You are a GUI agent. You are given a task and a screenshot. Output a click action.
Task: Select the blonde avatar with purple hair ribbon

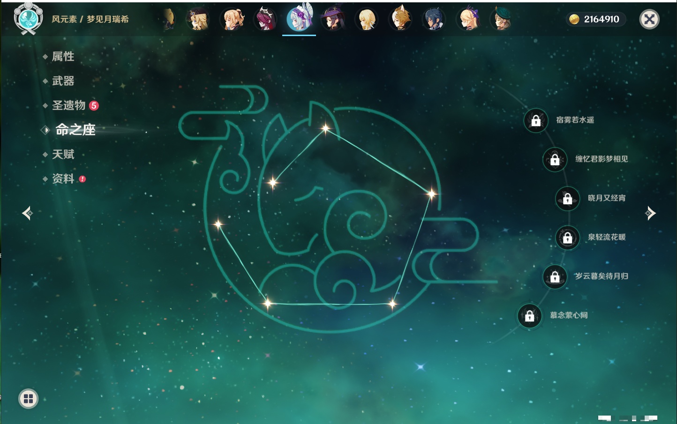pos(468,19)
